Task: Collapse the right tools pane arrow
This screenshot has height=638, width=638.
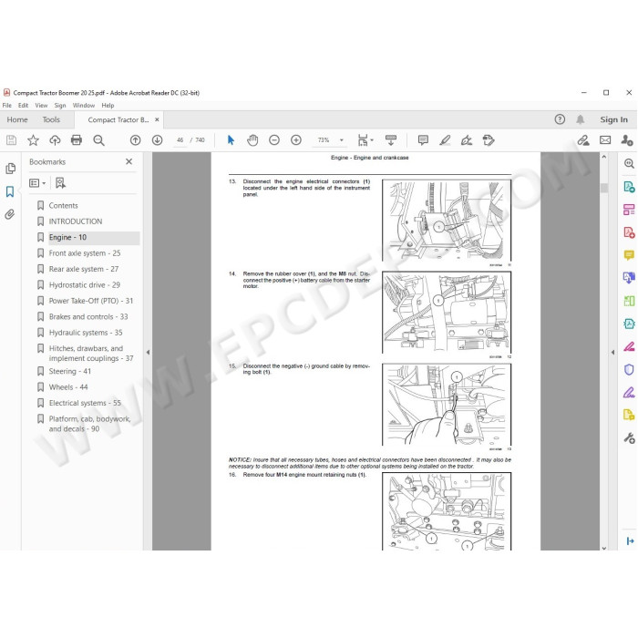Action: [612, 352]
